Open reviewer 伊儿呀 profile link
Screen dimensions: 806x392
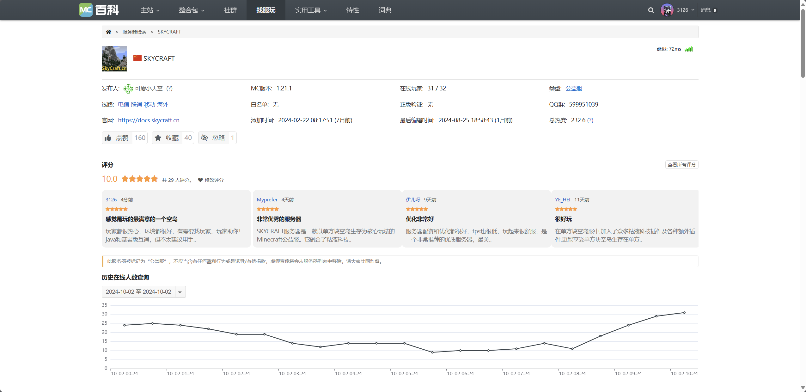[x=413, y=199]
